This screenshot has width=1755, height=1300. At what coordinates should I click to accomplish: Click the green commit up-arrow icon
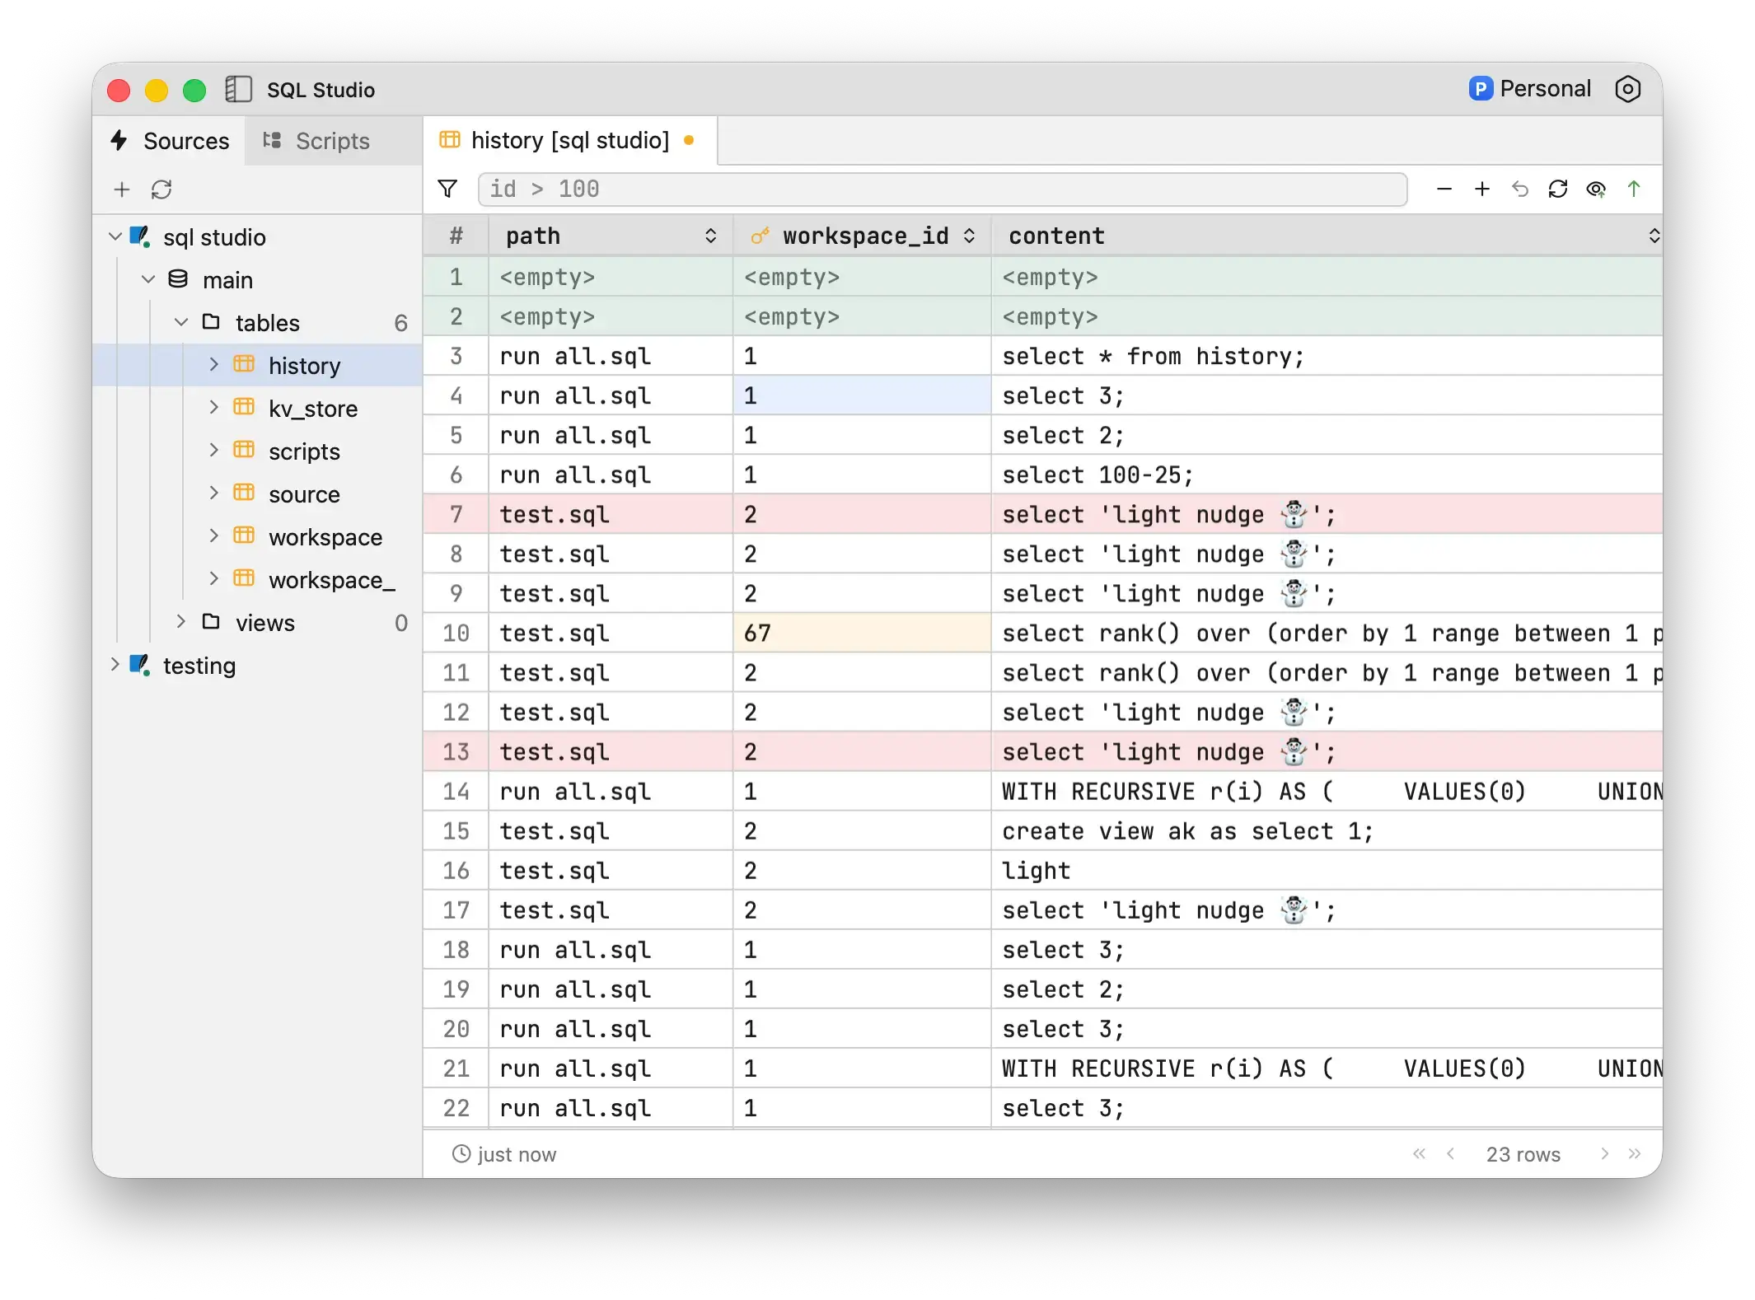pyautogui.click(x=1633, y=189)
